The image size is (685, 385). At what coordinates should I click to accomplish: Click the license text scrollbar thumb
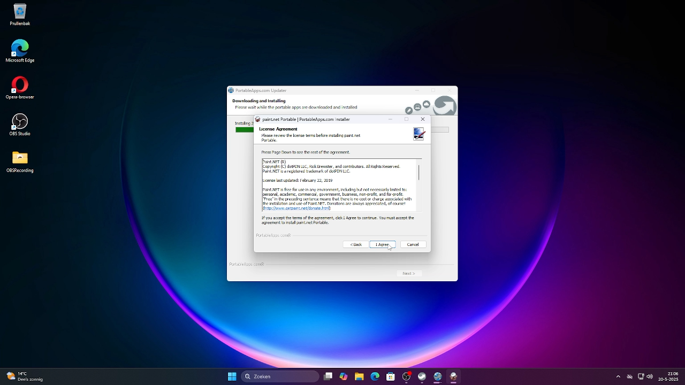418,172
